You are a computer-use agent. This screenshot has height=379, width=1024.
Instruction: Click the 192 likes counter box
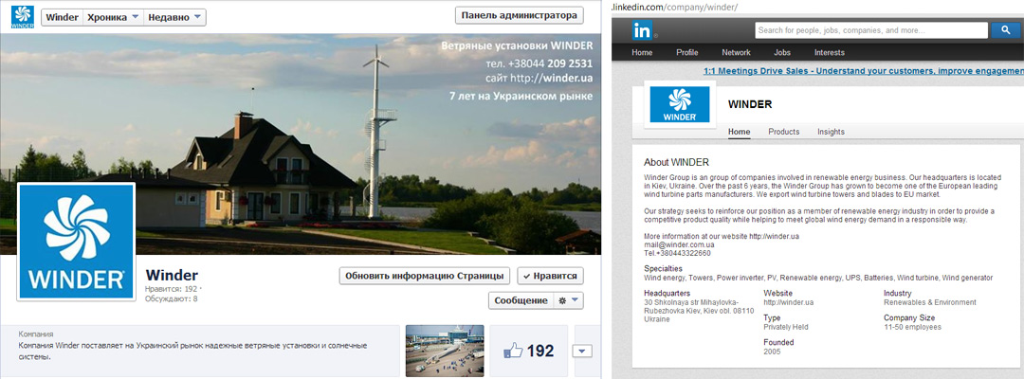coord(529,351)
